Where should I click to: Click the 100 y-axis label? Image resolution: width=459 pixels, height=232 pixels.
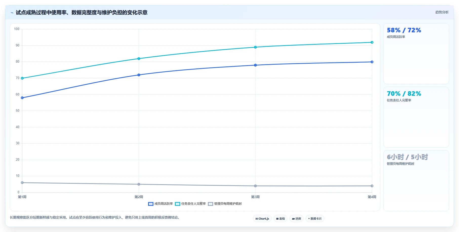coord(17,29)
